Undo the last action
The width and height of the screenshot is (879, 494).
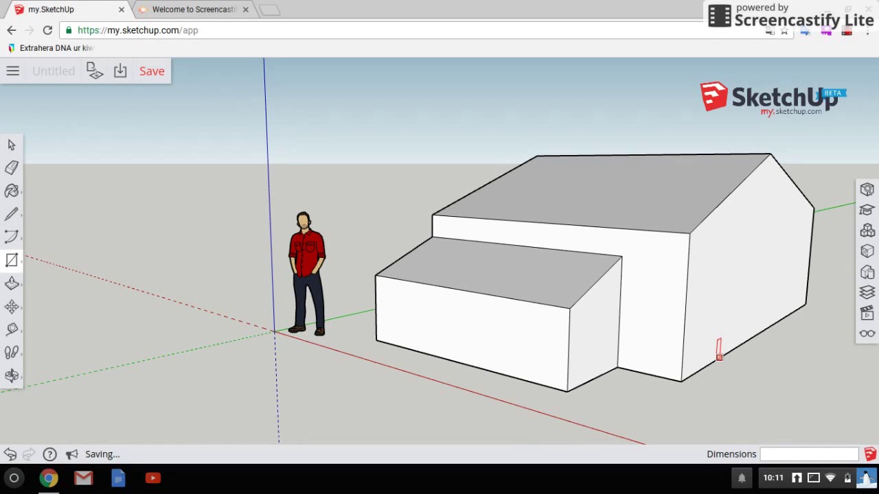pos(10,454)
